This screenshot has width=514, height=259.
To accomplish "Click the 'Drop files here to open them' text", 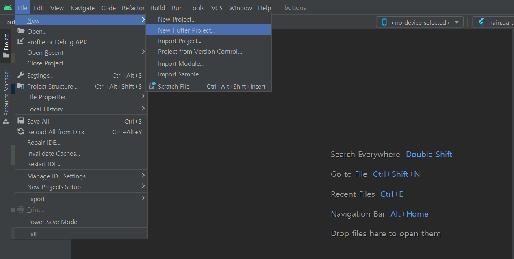I will click(386, 233).
